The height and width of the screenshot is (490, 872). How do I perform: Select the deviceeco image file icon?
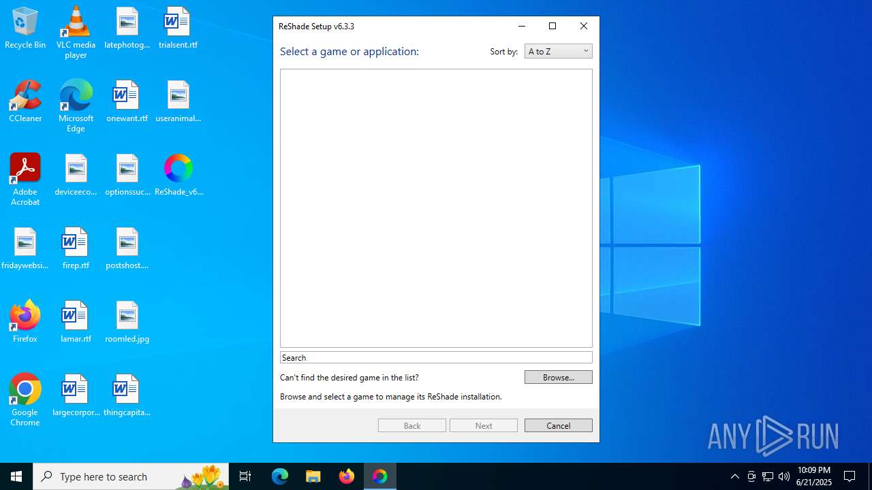tap(76, 176)
